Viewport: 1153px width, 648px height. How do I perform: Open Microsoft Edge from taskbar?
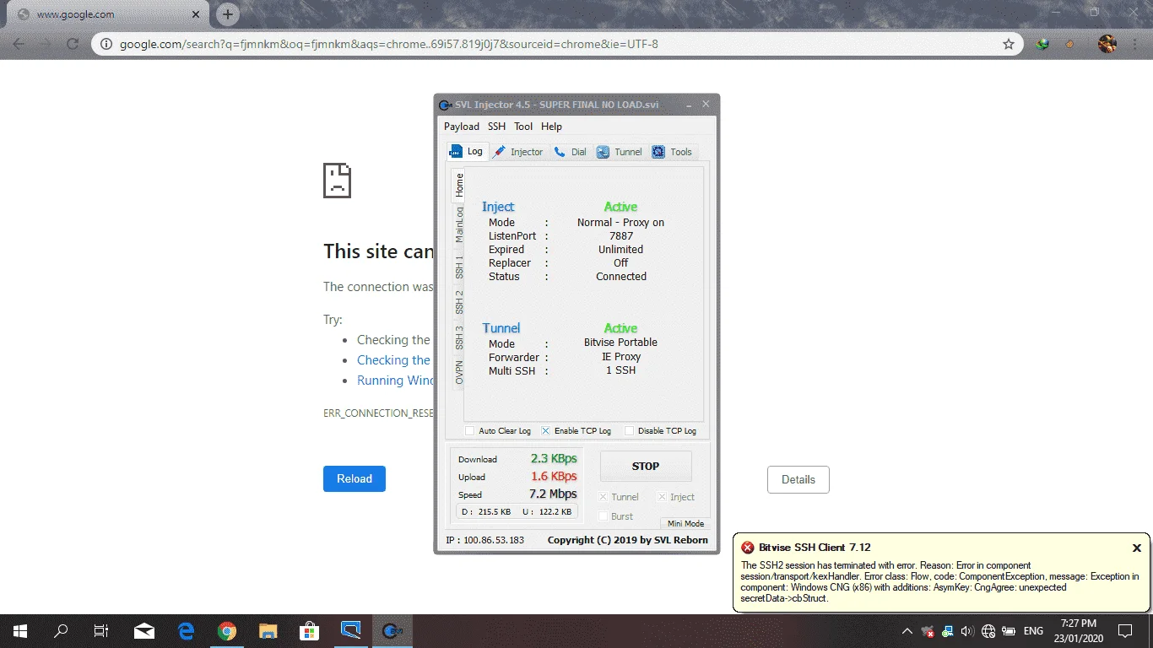coord(186,630)
